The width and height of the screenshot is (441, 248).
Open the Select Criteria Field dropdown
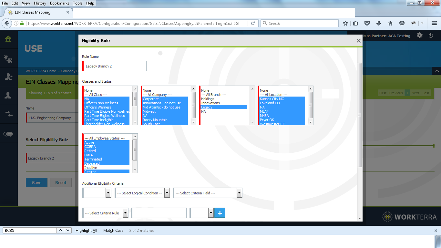[x=207, y=193]
